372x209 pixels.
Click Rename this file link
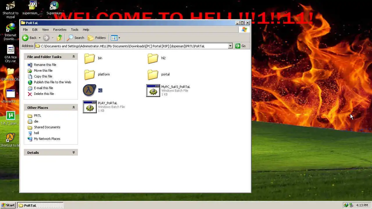[x=45, y=65]
